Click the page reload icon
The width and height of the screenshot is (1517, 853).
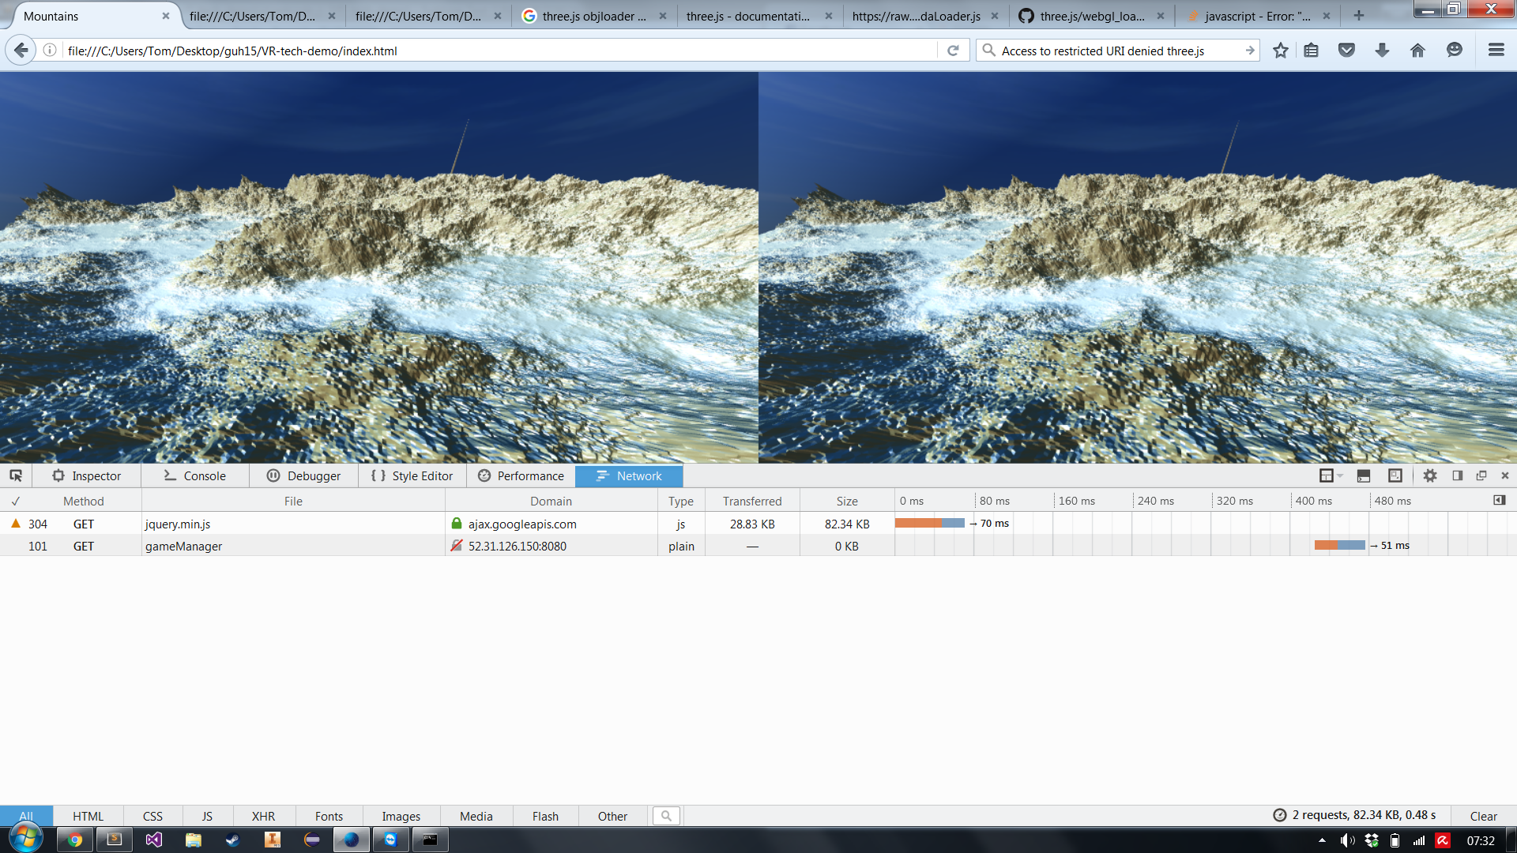953,51
